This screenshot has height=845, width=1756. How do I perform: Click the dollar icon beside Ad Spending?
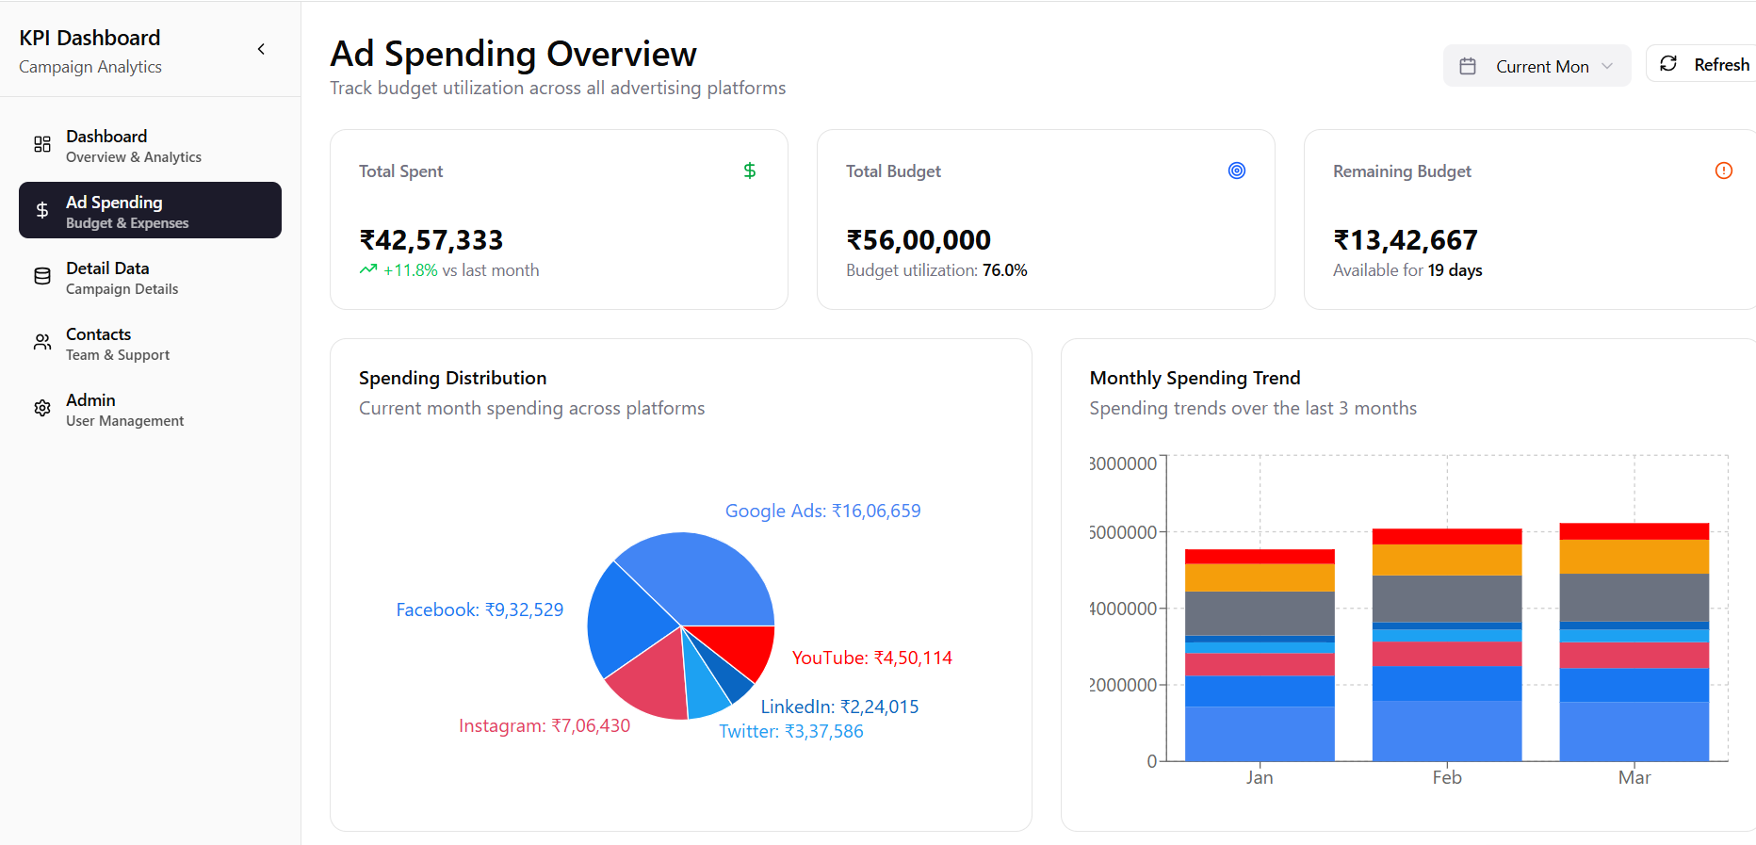(x=42, y=210)
